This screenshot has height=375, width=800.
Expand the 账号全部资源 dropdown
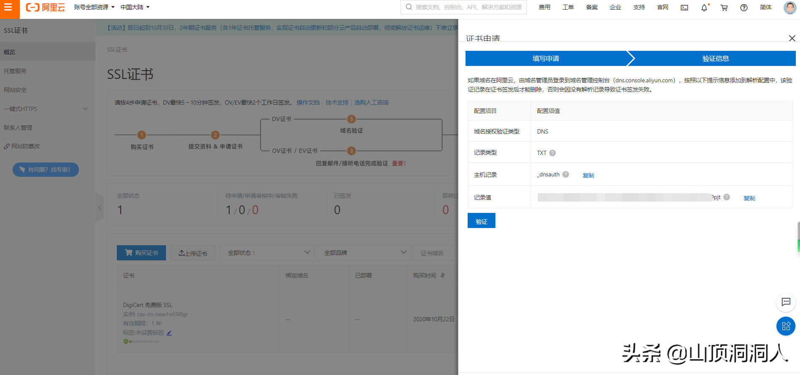tap(94, 7)
